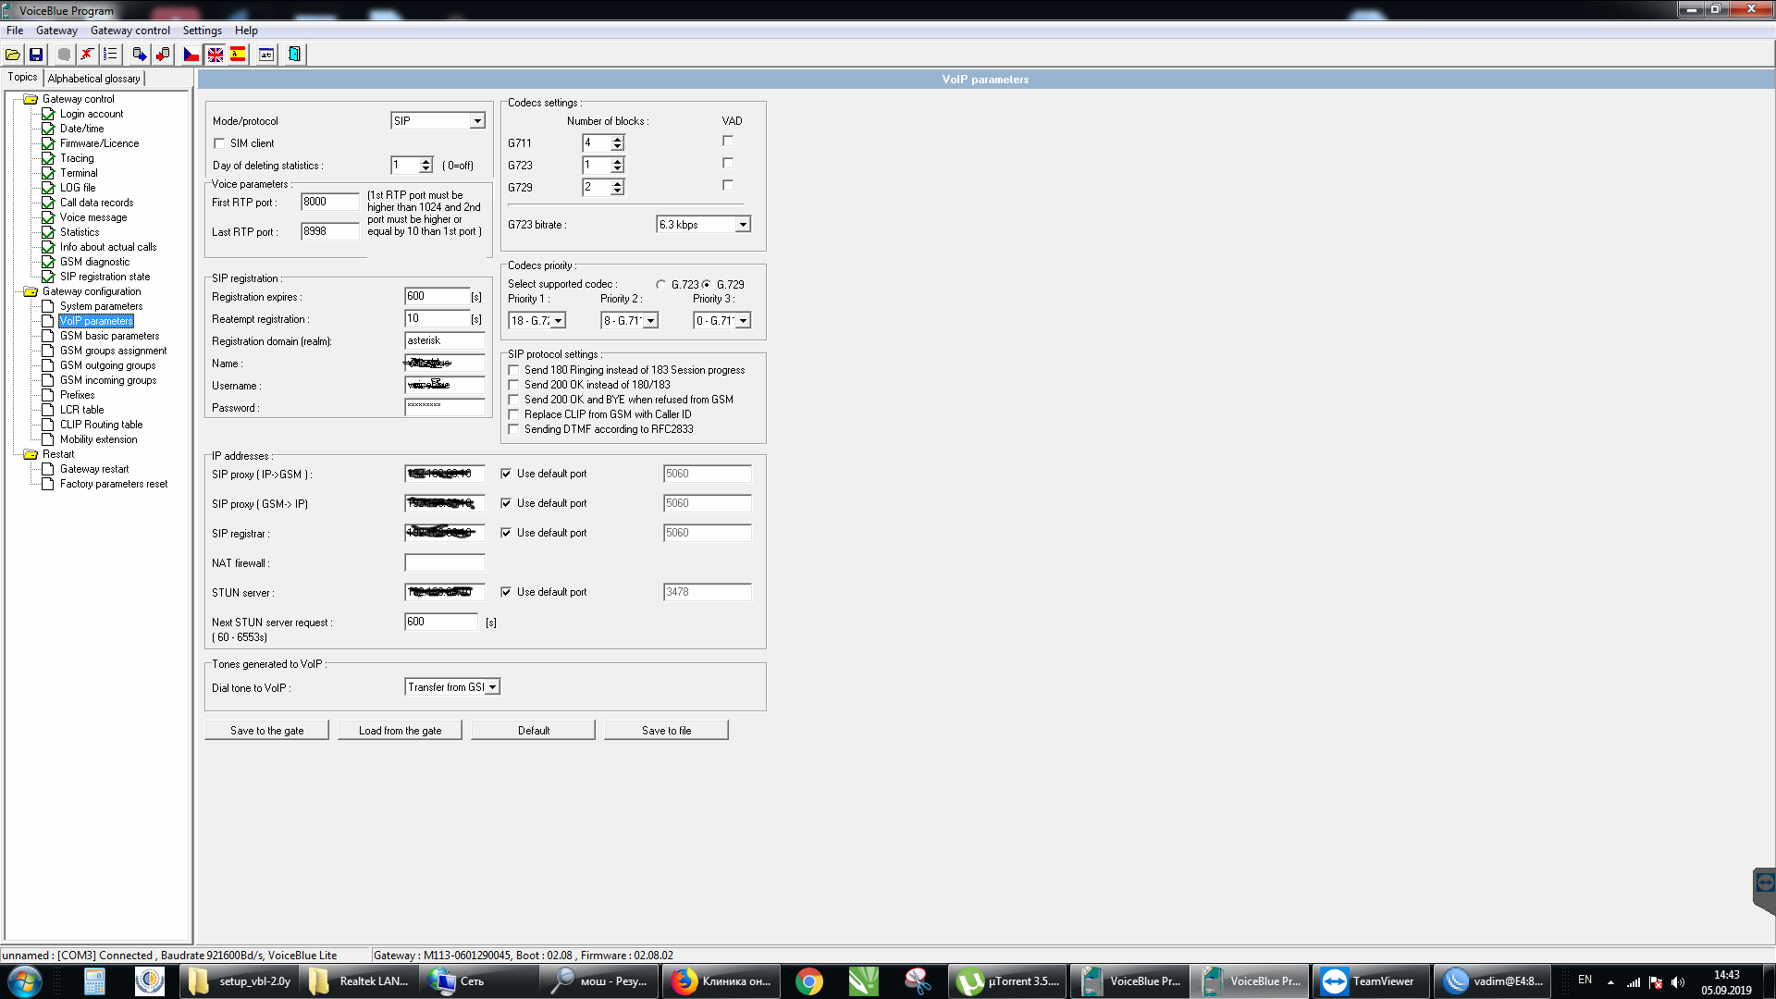Click the database upload icon with blue arrow
This screenshot has width=1776, height=999.
pos(140,55)
